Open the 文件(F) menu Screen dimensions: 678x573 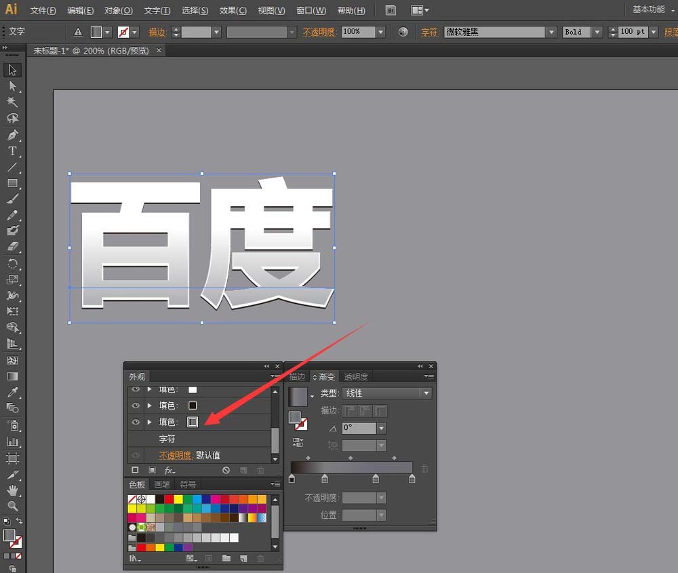pyautogui.click(x=43, y=10)
